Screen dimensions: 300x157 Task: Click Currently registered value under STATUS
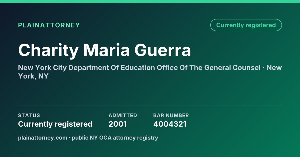tap(55, 124)
